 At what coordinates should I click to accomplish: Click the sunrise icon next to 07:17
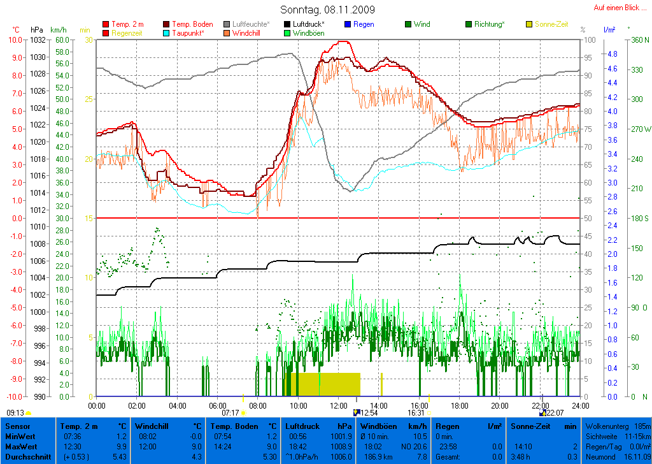(243, 413)
